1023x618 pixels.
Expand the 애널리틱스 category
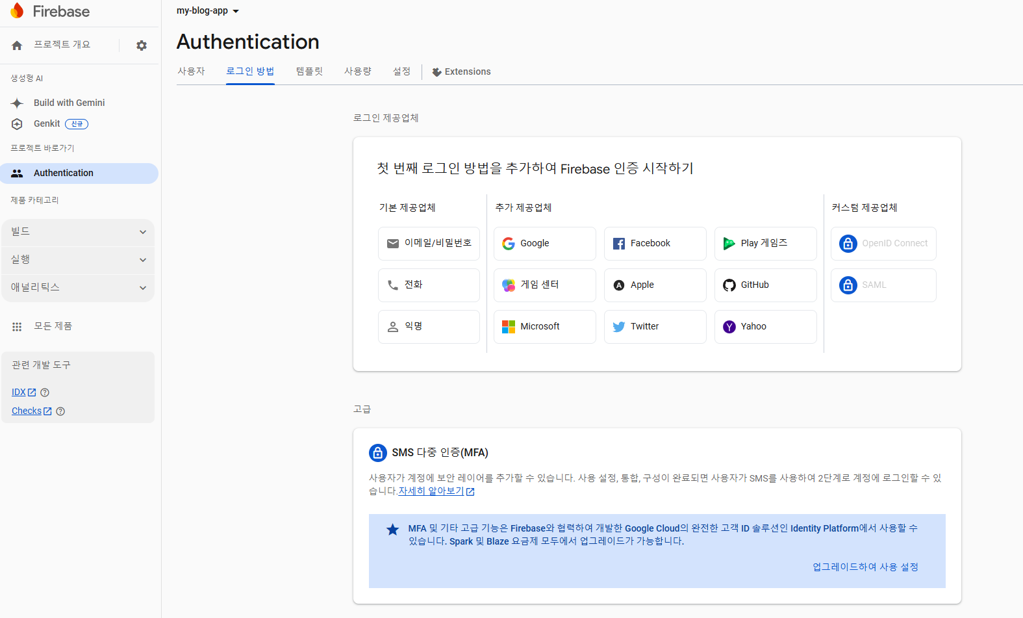point(78,288)
